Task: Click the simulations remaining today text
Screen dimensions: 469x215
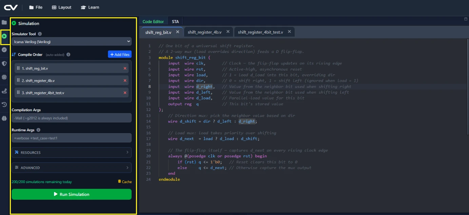Action: (x=42, y=182)
